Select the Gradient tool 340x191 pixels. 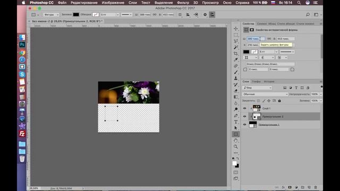coord(236,97)
